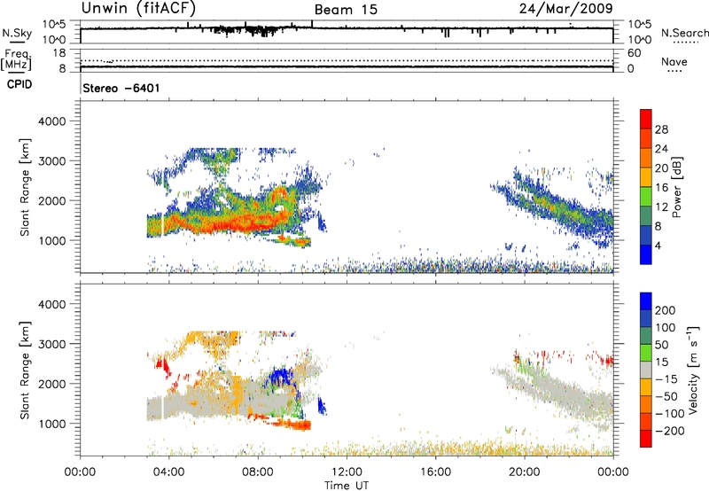
Task: Click the 'Nave' legend label
Action: [674, 62]
